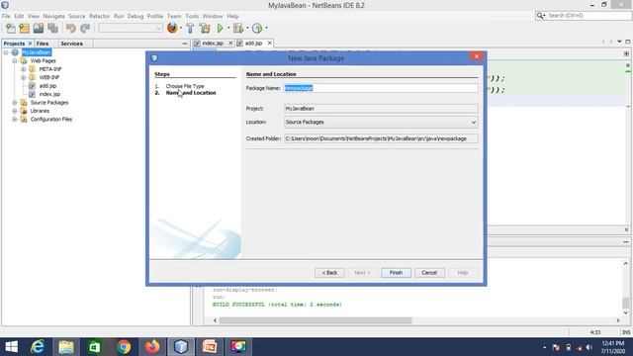Click the add.jsp file icon in the tree
The height and width of the screenshot is (356, 633).
(32, 86)
